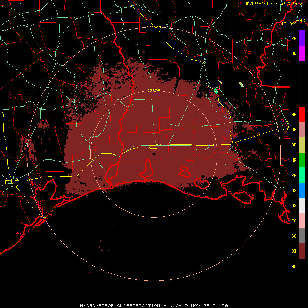Click the DS legend label
Image resolution: width=308 pixels, height=308 pixels.
click(x=294, y=206)
